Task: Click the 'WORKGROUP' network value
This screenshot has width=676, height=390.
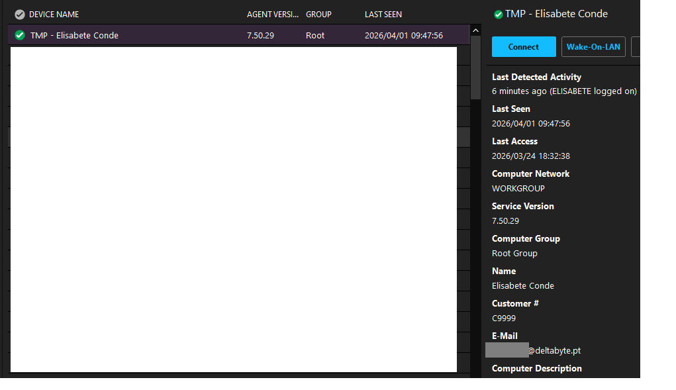Action: [x=518, y=188]
